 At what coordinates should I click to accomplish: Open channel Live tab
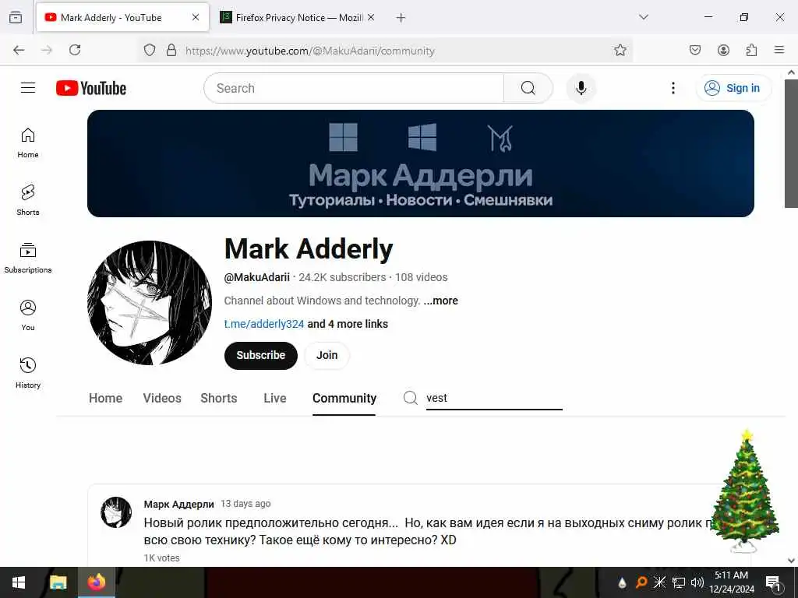pyautogui.click(x=275, y=398)
